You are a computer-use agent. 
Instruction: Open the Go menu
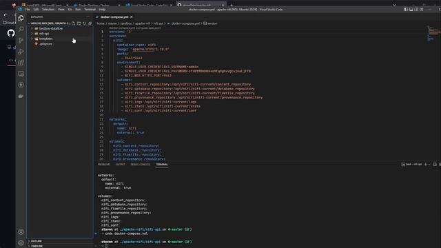click(70, 9)
